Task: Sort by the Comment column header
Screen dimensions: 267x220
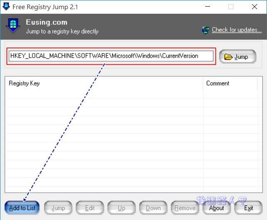Action: pyautogui.click(x=230, y=83)
